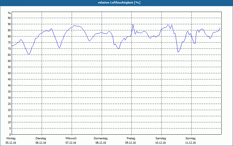Click the y-axis value 85

point(9,30)
